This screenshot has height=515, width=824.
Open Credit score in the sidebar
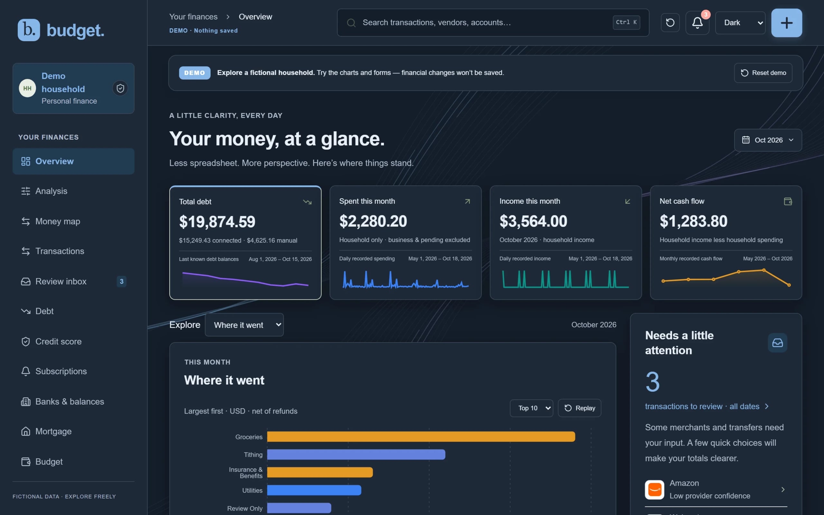[x=73, y=341]
